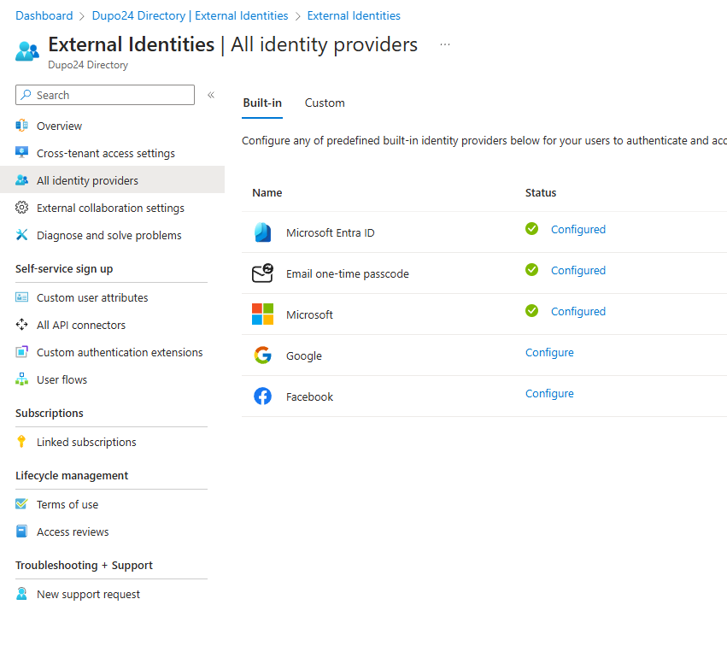Click the last External Identities breadcrumb
The height and width of the screenshot is (646, 727).
354,15
